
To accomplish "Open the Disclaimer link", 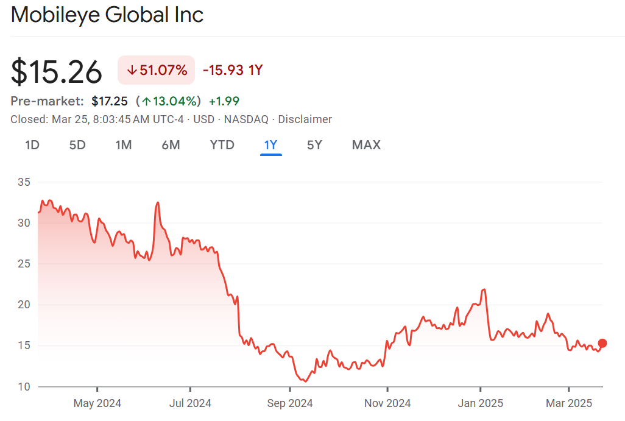I will pos(305,119).
